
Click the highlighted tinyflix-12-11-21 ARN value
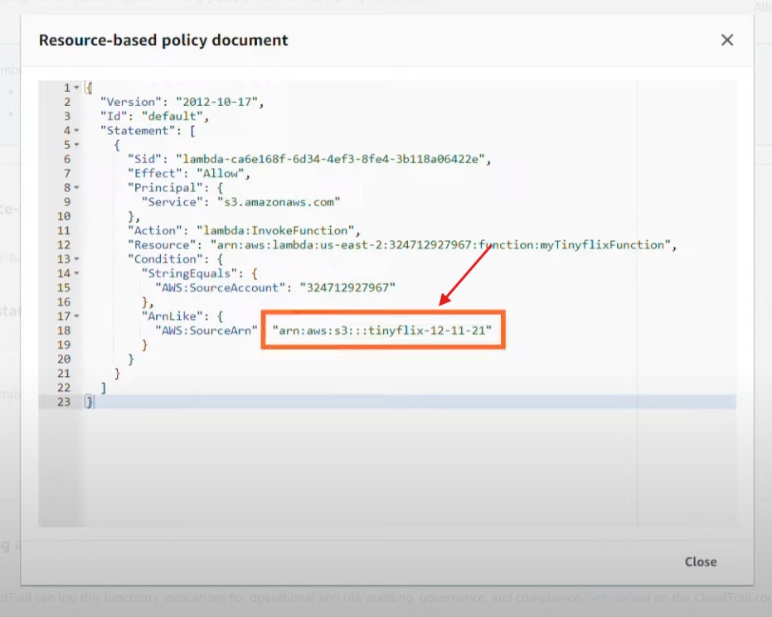[x=382, y=330]
